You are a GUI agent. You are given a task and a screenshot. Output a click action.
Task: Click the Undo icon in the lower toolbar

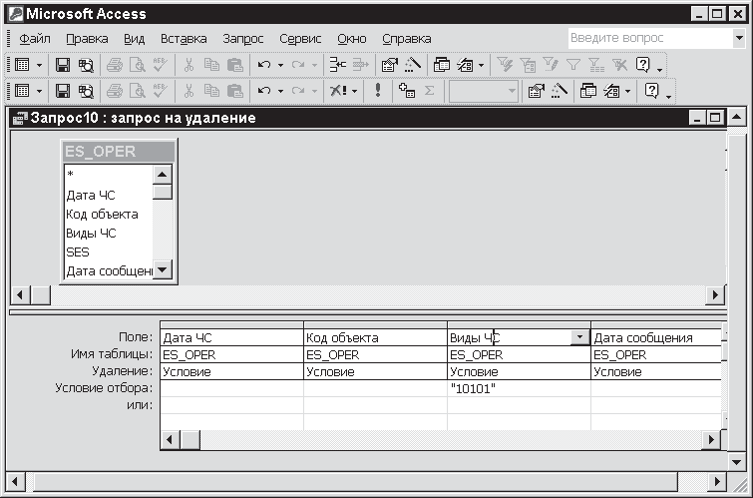point(263,91)
